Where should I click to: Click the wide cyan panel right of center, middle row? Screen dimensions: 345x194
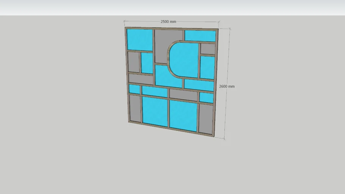(199, 85)
